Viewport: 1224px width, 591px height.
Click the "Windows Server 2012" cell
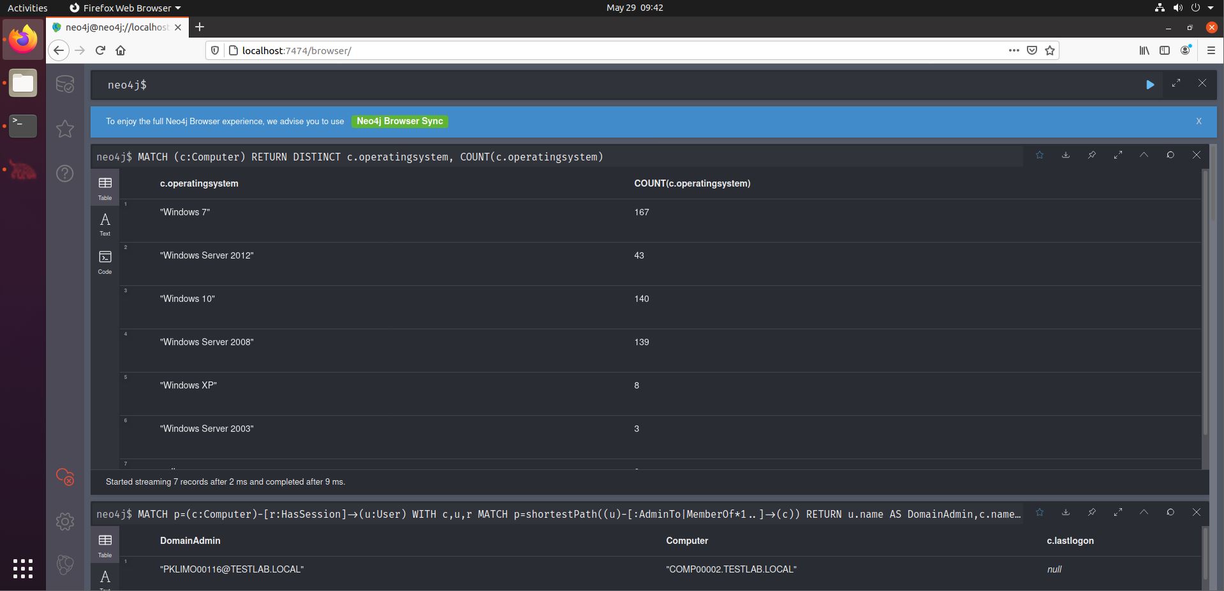coord(207,255)
